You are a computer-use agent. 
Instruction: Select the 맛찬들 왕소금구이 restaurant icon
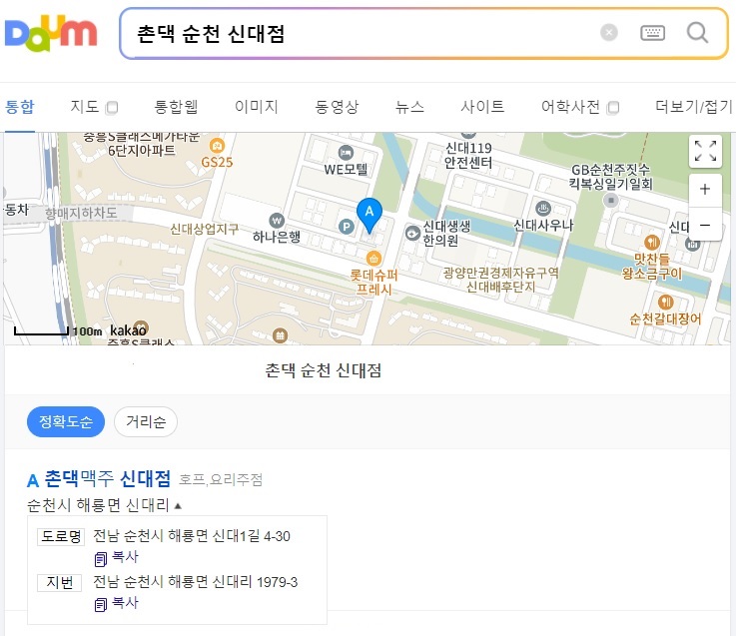coord(652,243)
